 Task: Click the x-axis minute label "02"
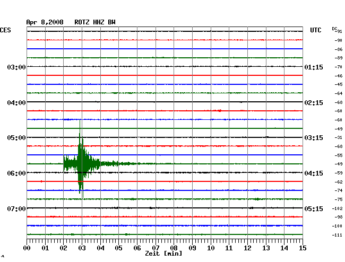click(x=63, y=248)
